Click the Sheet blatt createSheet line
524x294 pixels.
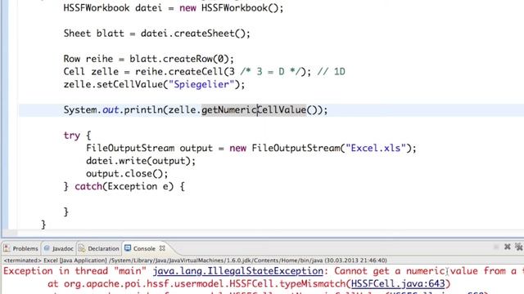(x=156, y=33)
